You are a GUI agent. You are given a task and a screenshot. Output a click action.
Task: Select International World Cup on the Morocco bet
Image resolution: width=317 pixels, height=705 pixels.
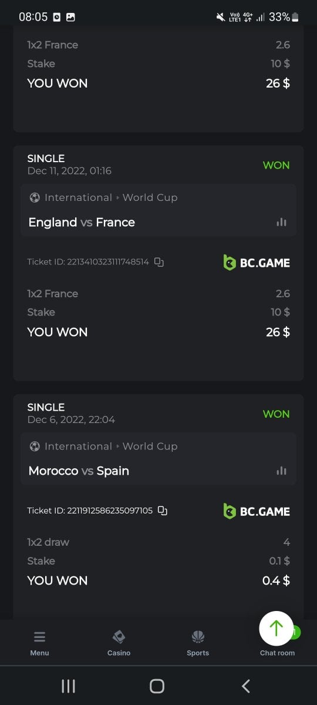(x=103, y=446)
